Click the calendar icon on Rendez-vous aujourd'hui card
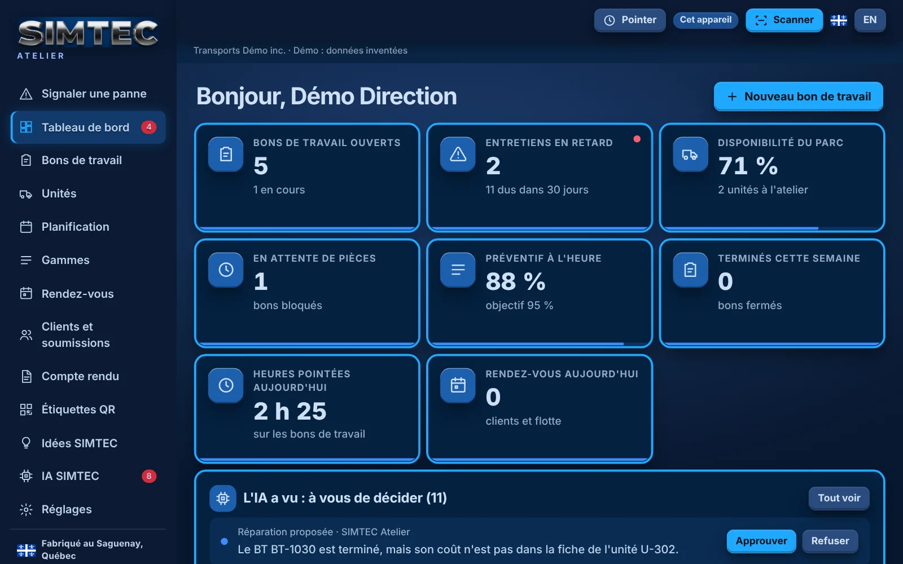The width and height of the screenshot is (903, 564). click(458, 385)
